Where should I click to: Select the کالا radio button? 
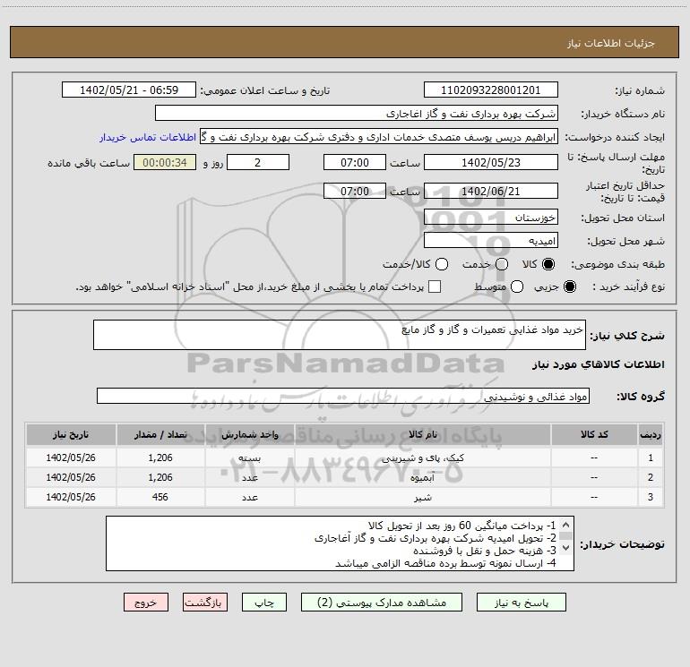click(x=548, y=264)
